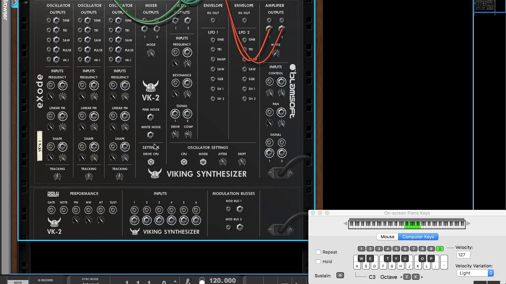Enable the Hold checkbox
Screen dimensions: 506x284
[x=318, y=262]
